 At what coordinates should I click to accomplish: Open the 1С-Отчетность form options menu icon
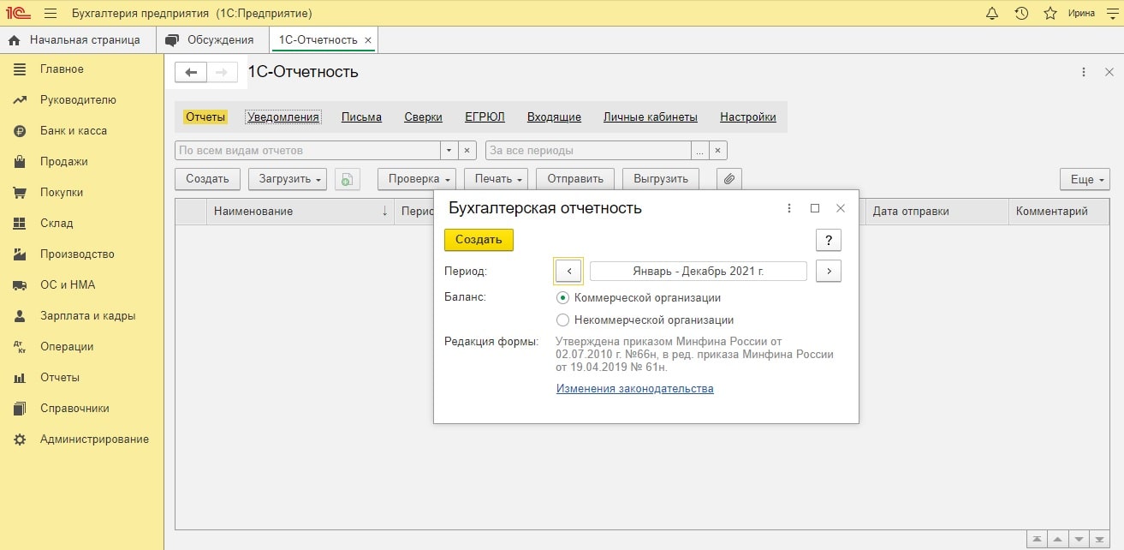pos(1084,73)
